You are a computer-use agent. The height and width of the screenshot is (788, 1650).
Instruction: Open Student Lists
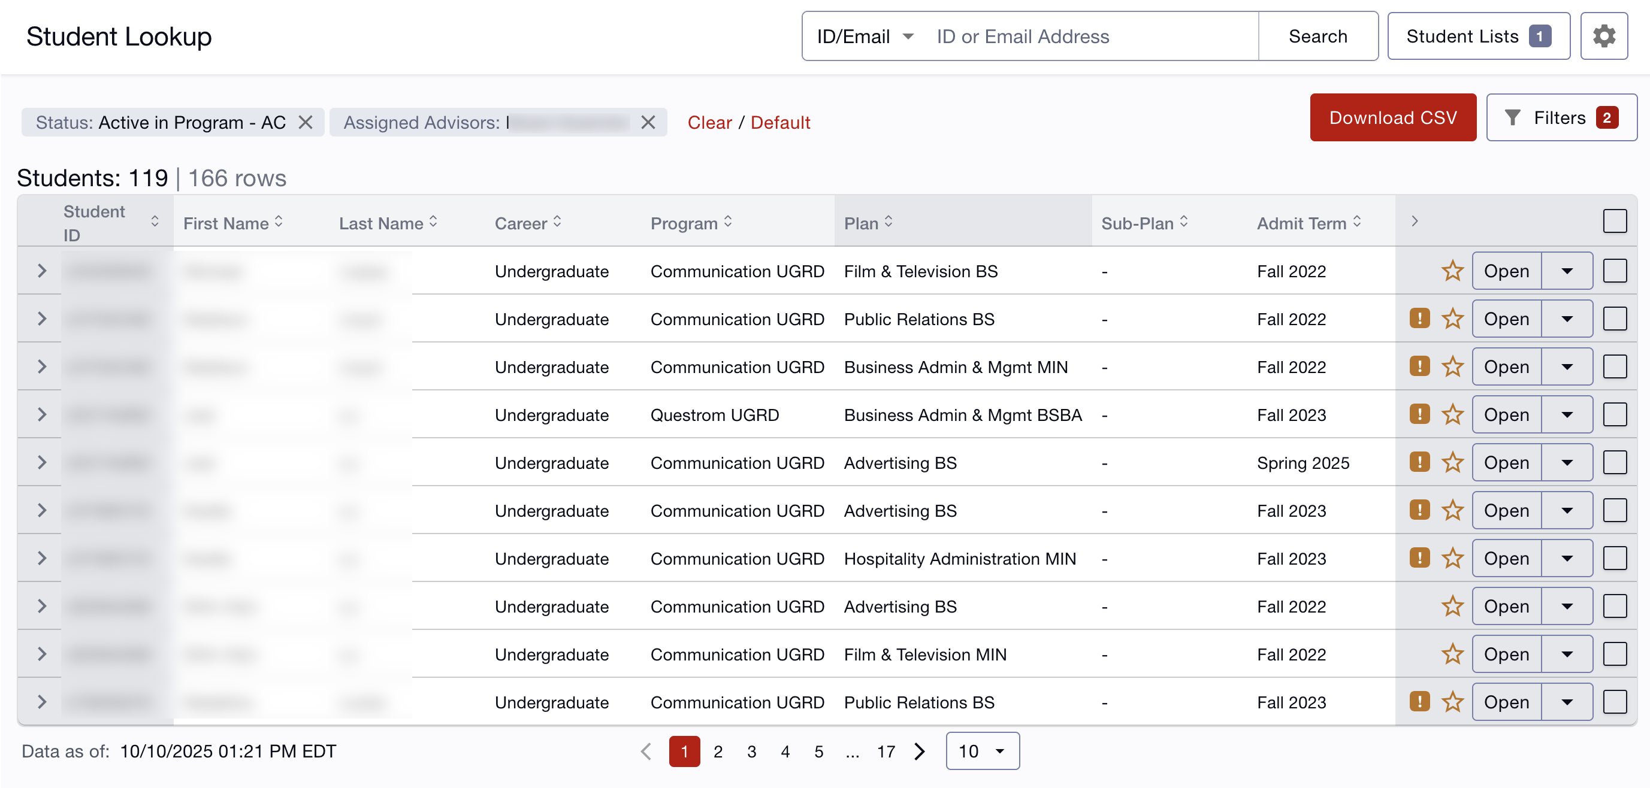[1478, 37]
